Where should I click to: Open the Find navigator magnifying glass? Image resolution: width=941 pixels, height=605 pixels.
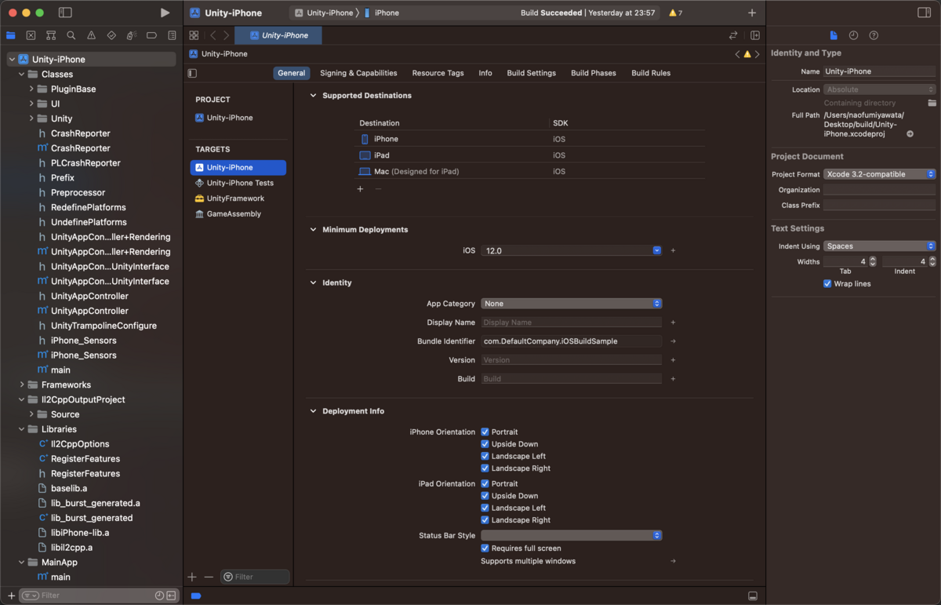(70, 35)
